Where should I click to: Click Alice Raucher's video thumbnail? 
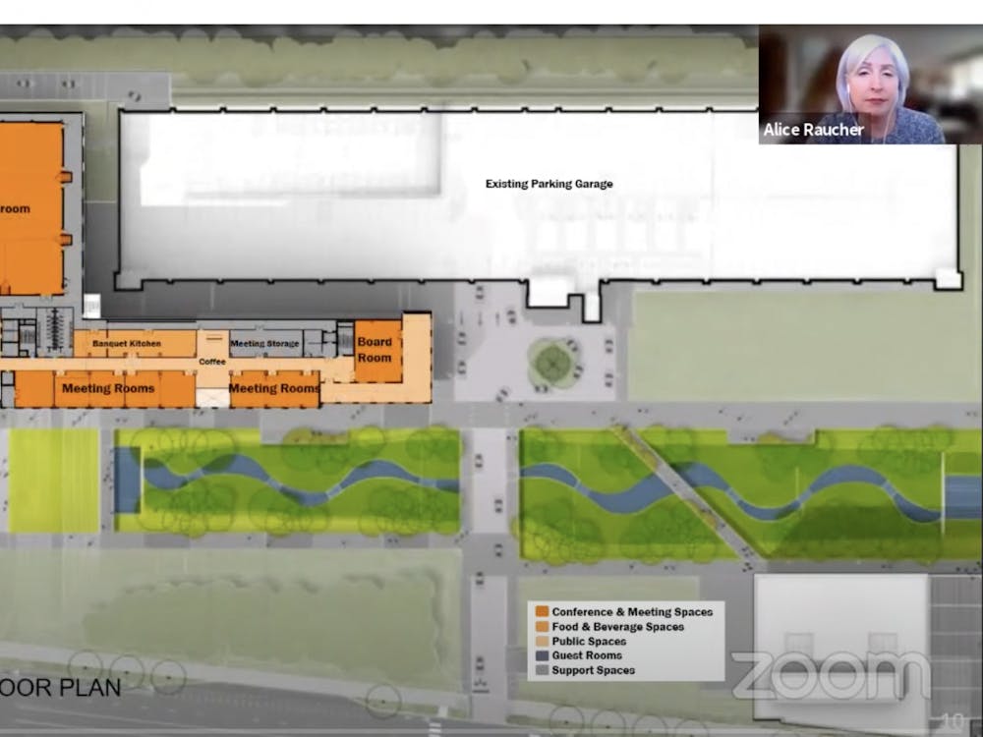[870, 84]
